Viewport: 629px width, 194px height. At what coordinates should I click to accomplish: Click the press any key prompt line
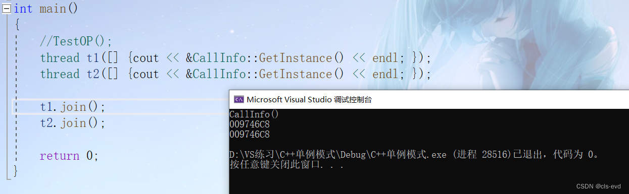point(286,165)
